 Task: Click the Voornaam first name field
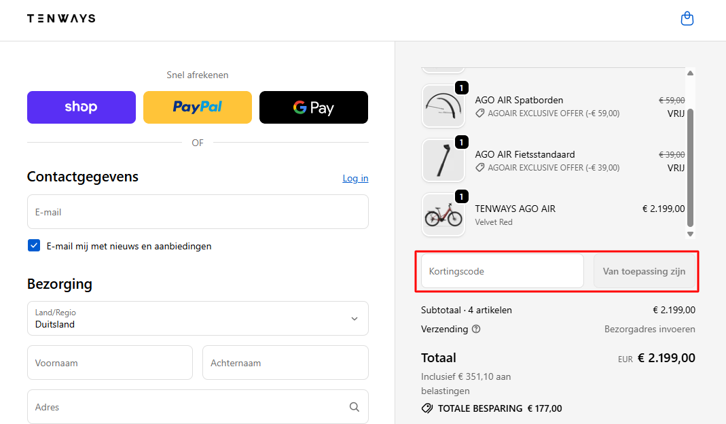110,363
